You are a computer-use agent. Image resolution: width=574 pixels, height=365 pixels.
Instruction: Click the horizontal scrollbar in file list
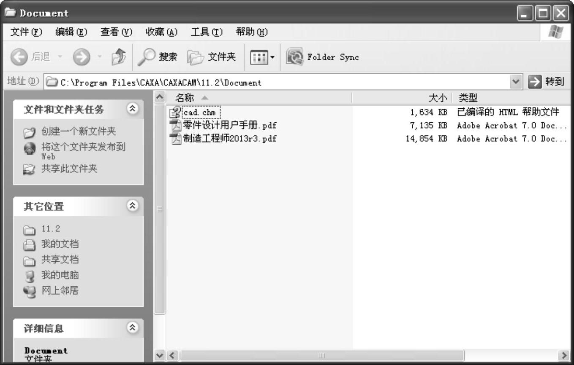pos(321,355)
